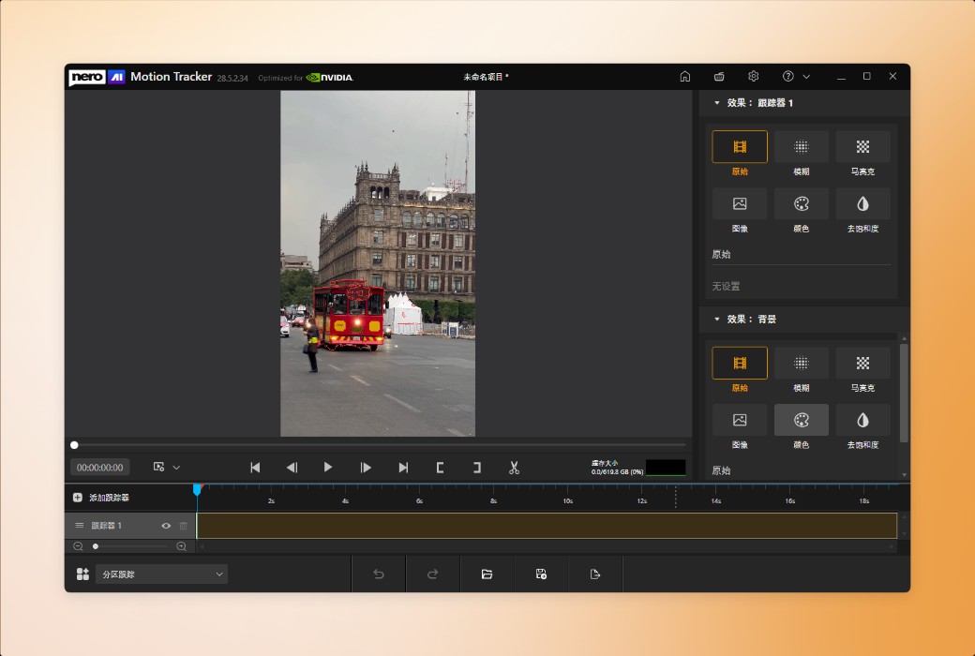Screen dimensions: 975x656
Task: Pick the image (图像) effect for the background
Action: pyautogui.click(x=740, y=420)
